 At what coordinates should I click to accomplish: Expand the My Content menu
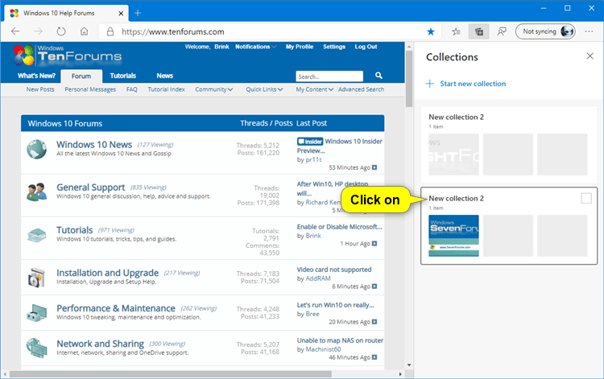pyautogui.click(x=314, y=89)
